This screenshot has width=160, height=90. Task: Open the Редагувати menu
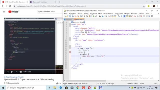click(72, 14)
